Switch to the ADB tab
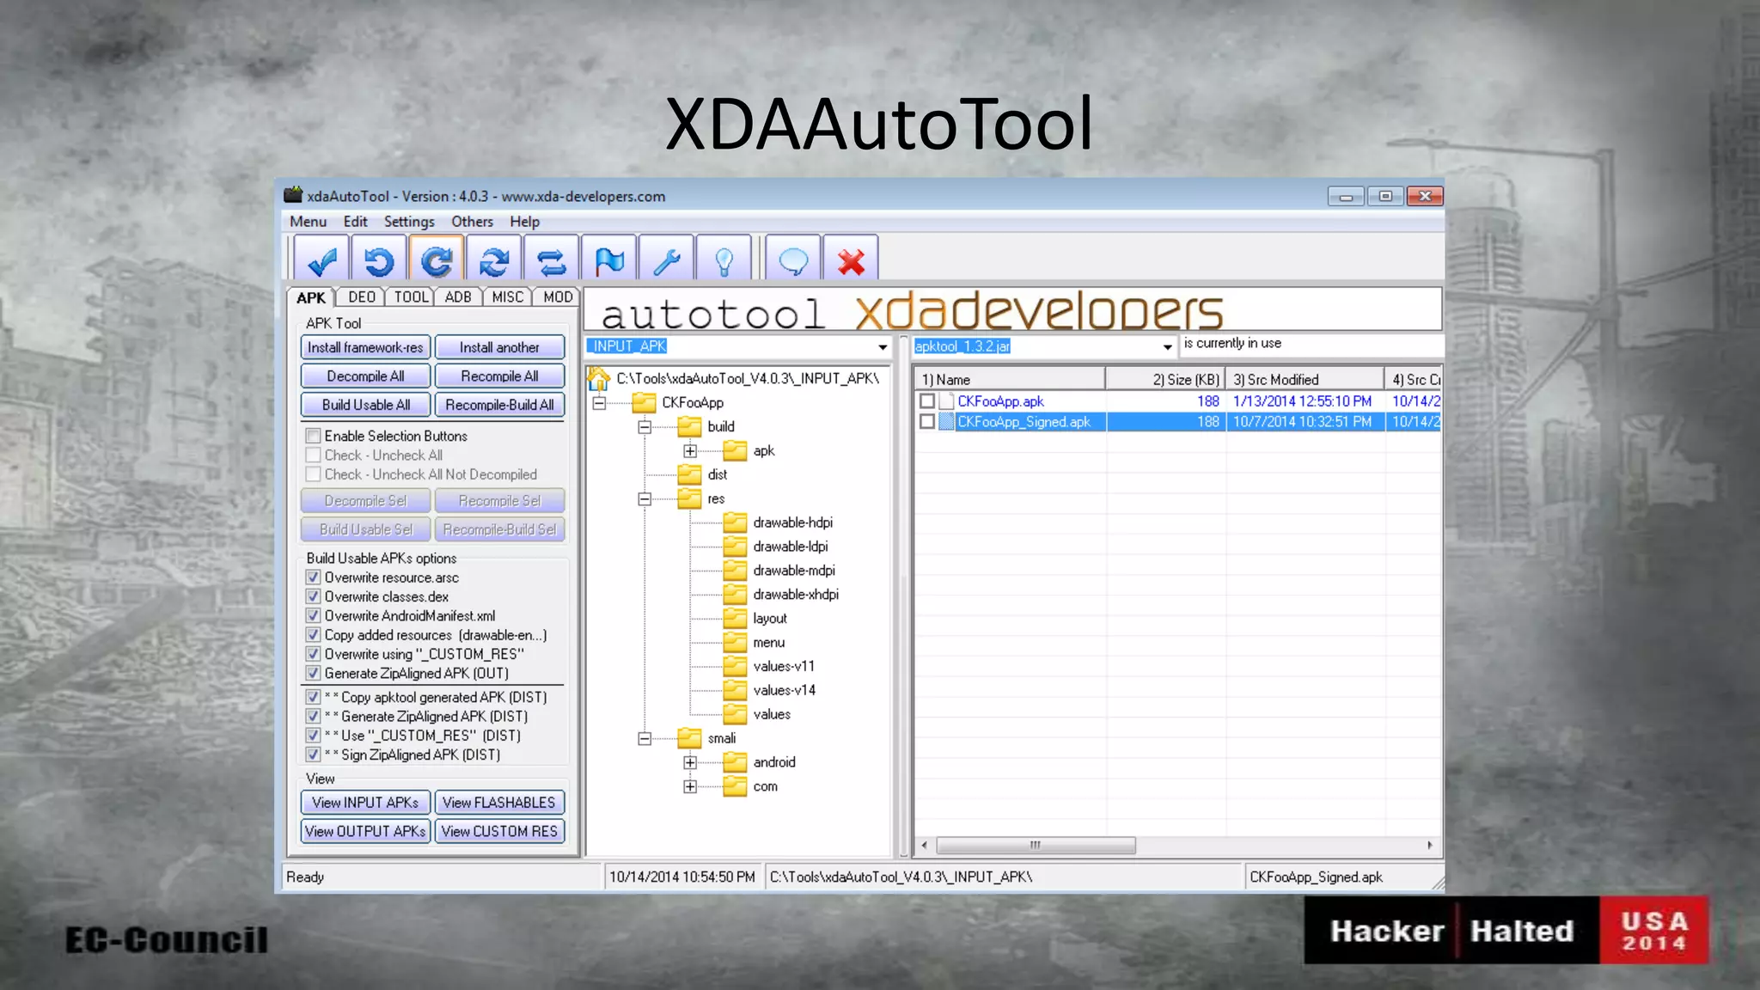This screenshot has height=990, width=1760. pyautogui.click(x=458, y=297)
